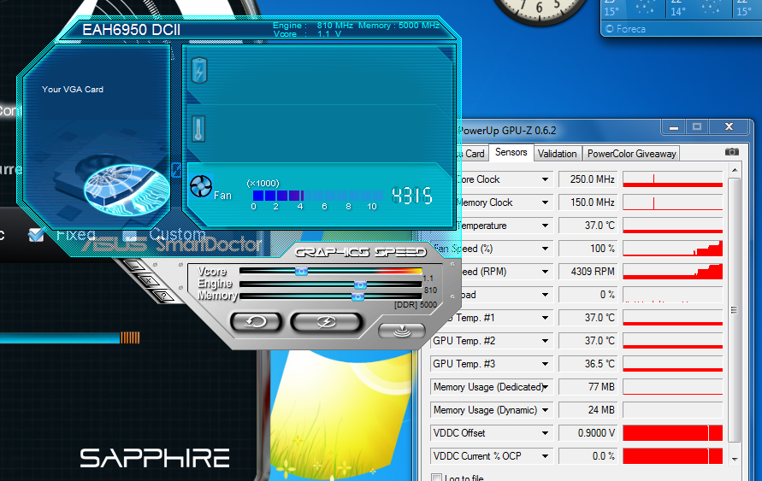Click the dynamic memory value 24 MB
The height and width of the screenshot is (481, 762).
click(588, 410)
